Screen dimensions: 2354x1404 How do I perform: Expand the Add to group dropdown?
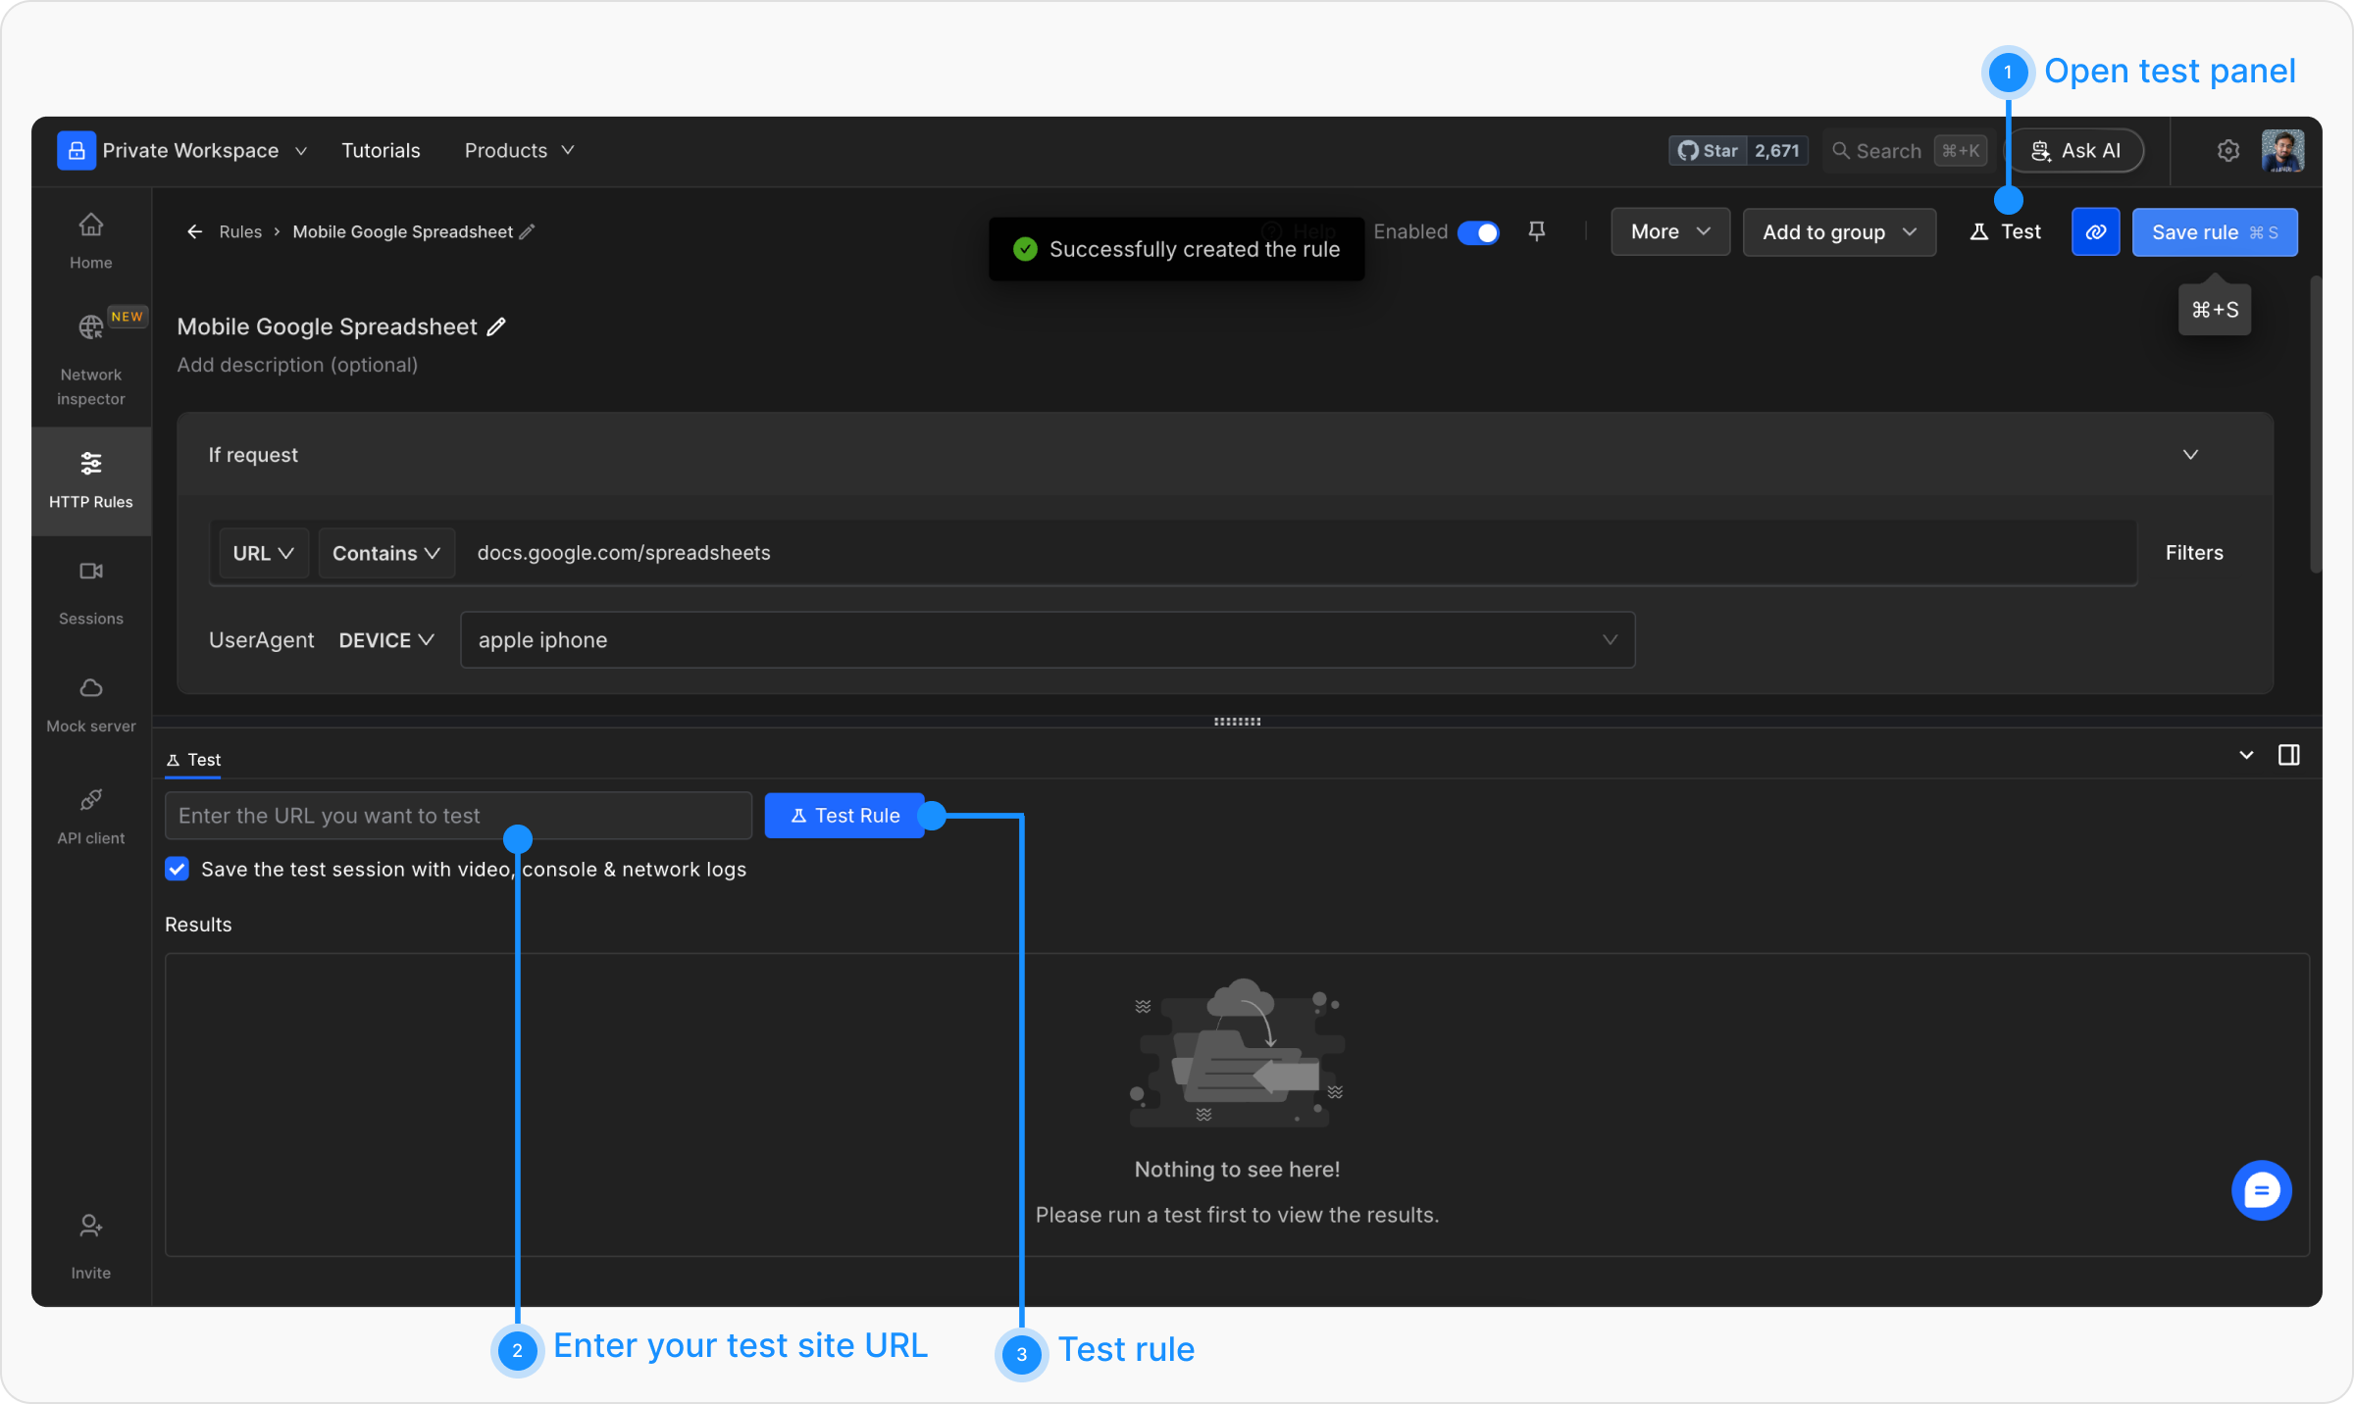1838,231
